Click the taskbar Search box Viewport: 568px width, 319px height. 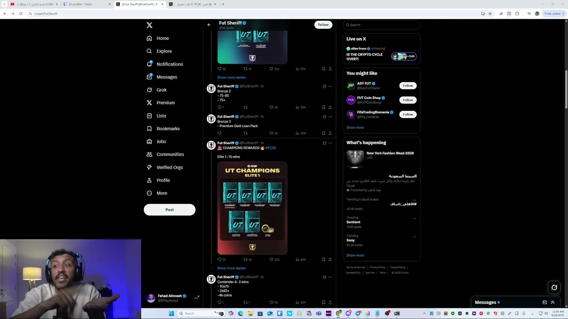(x=201, y=313)
